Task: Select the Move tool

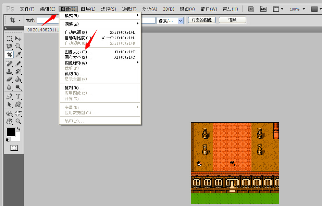Action: (18, 39)
